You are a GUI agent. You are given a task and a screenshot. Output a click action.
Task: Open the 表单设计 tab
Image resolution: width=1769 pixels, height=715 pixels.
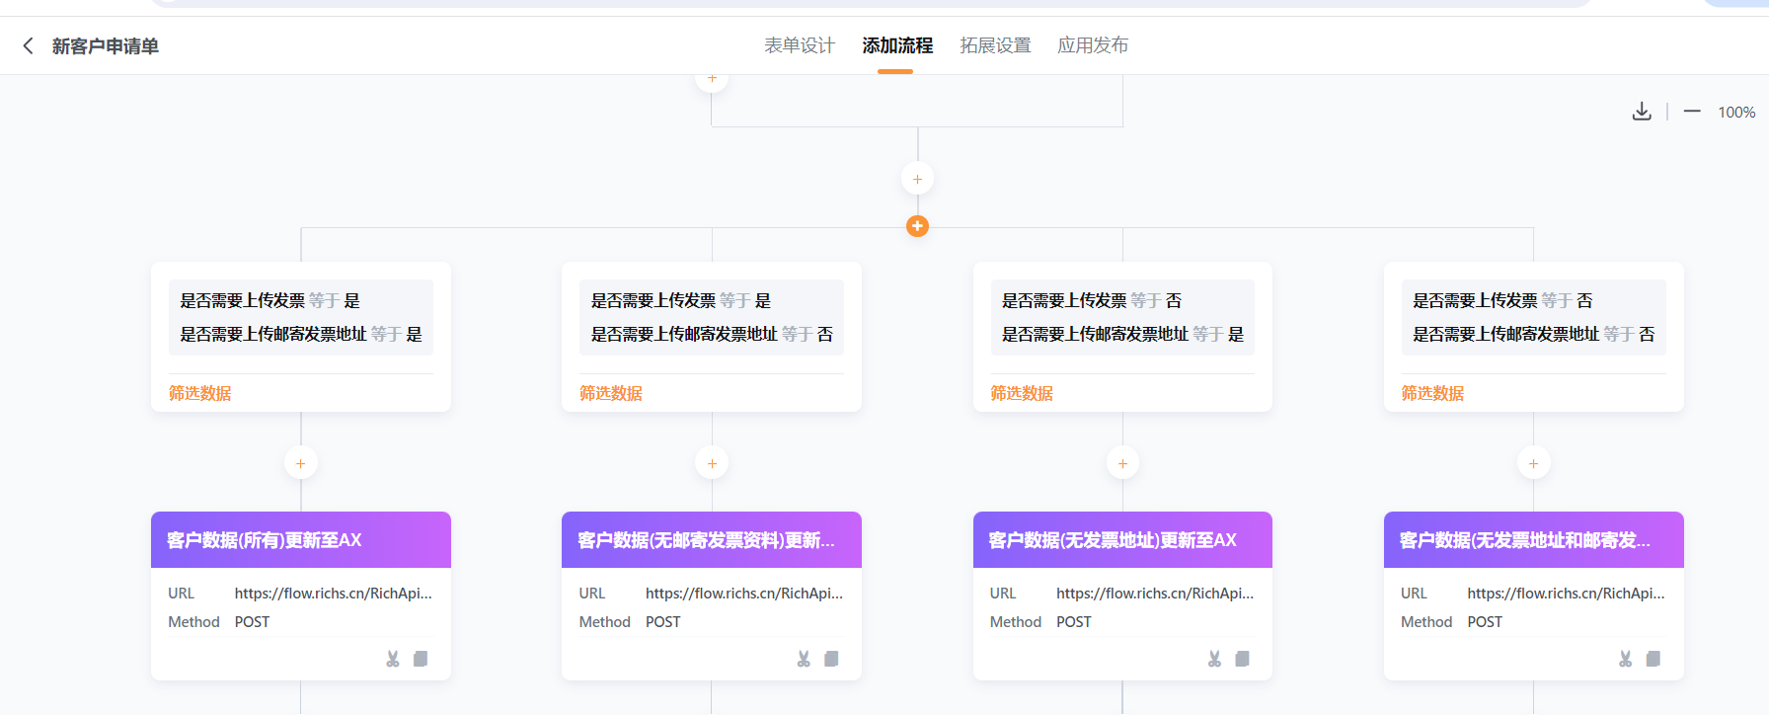point(800,45)
